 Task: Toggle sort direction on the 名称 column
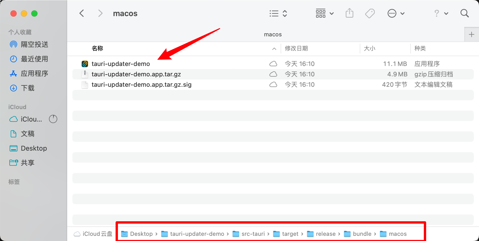(x=97, y=49)
